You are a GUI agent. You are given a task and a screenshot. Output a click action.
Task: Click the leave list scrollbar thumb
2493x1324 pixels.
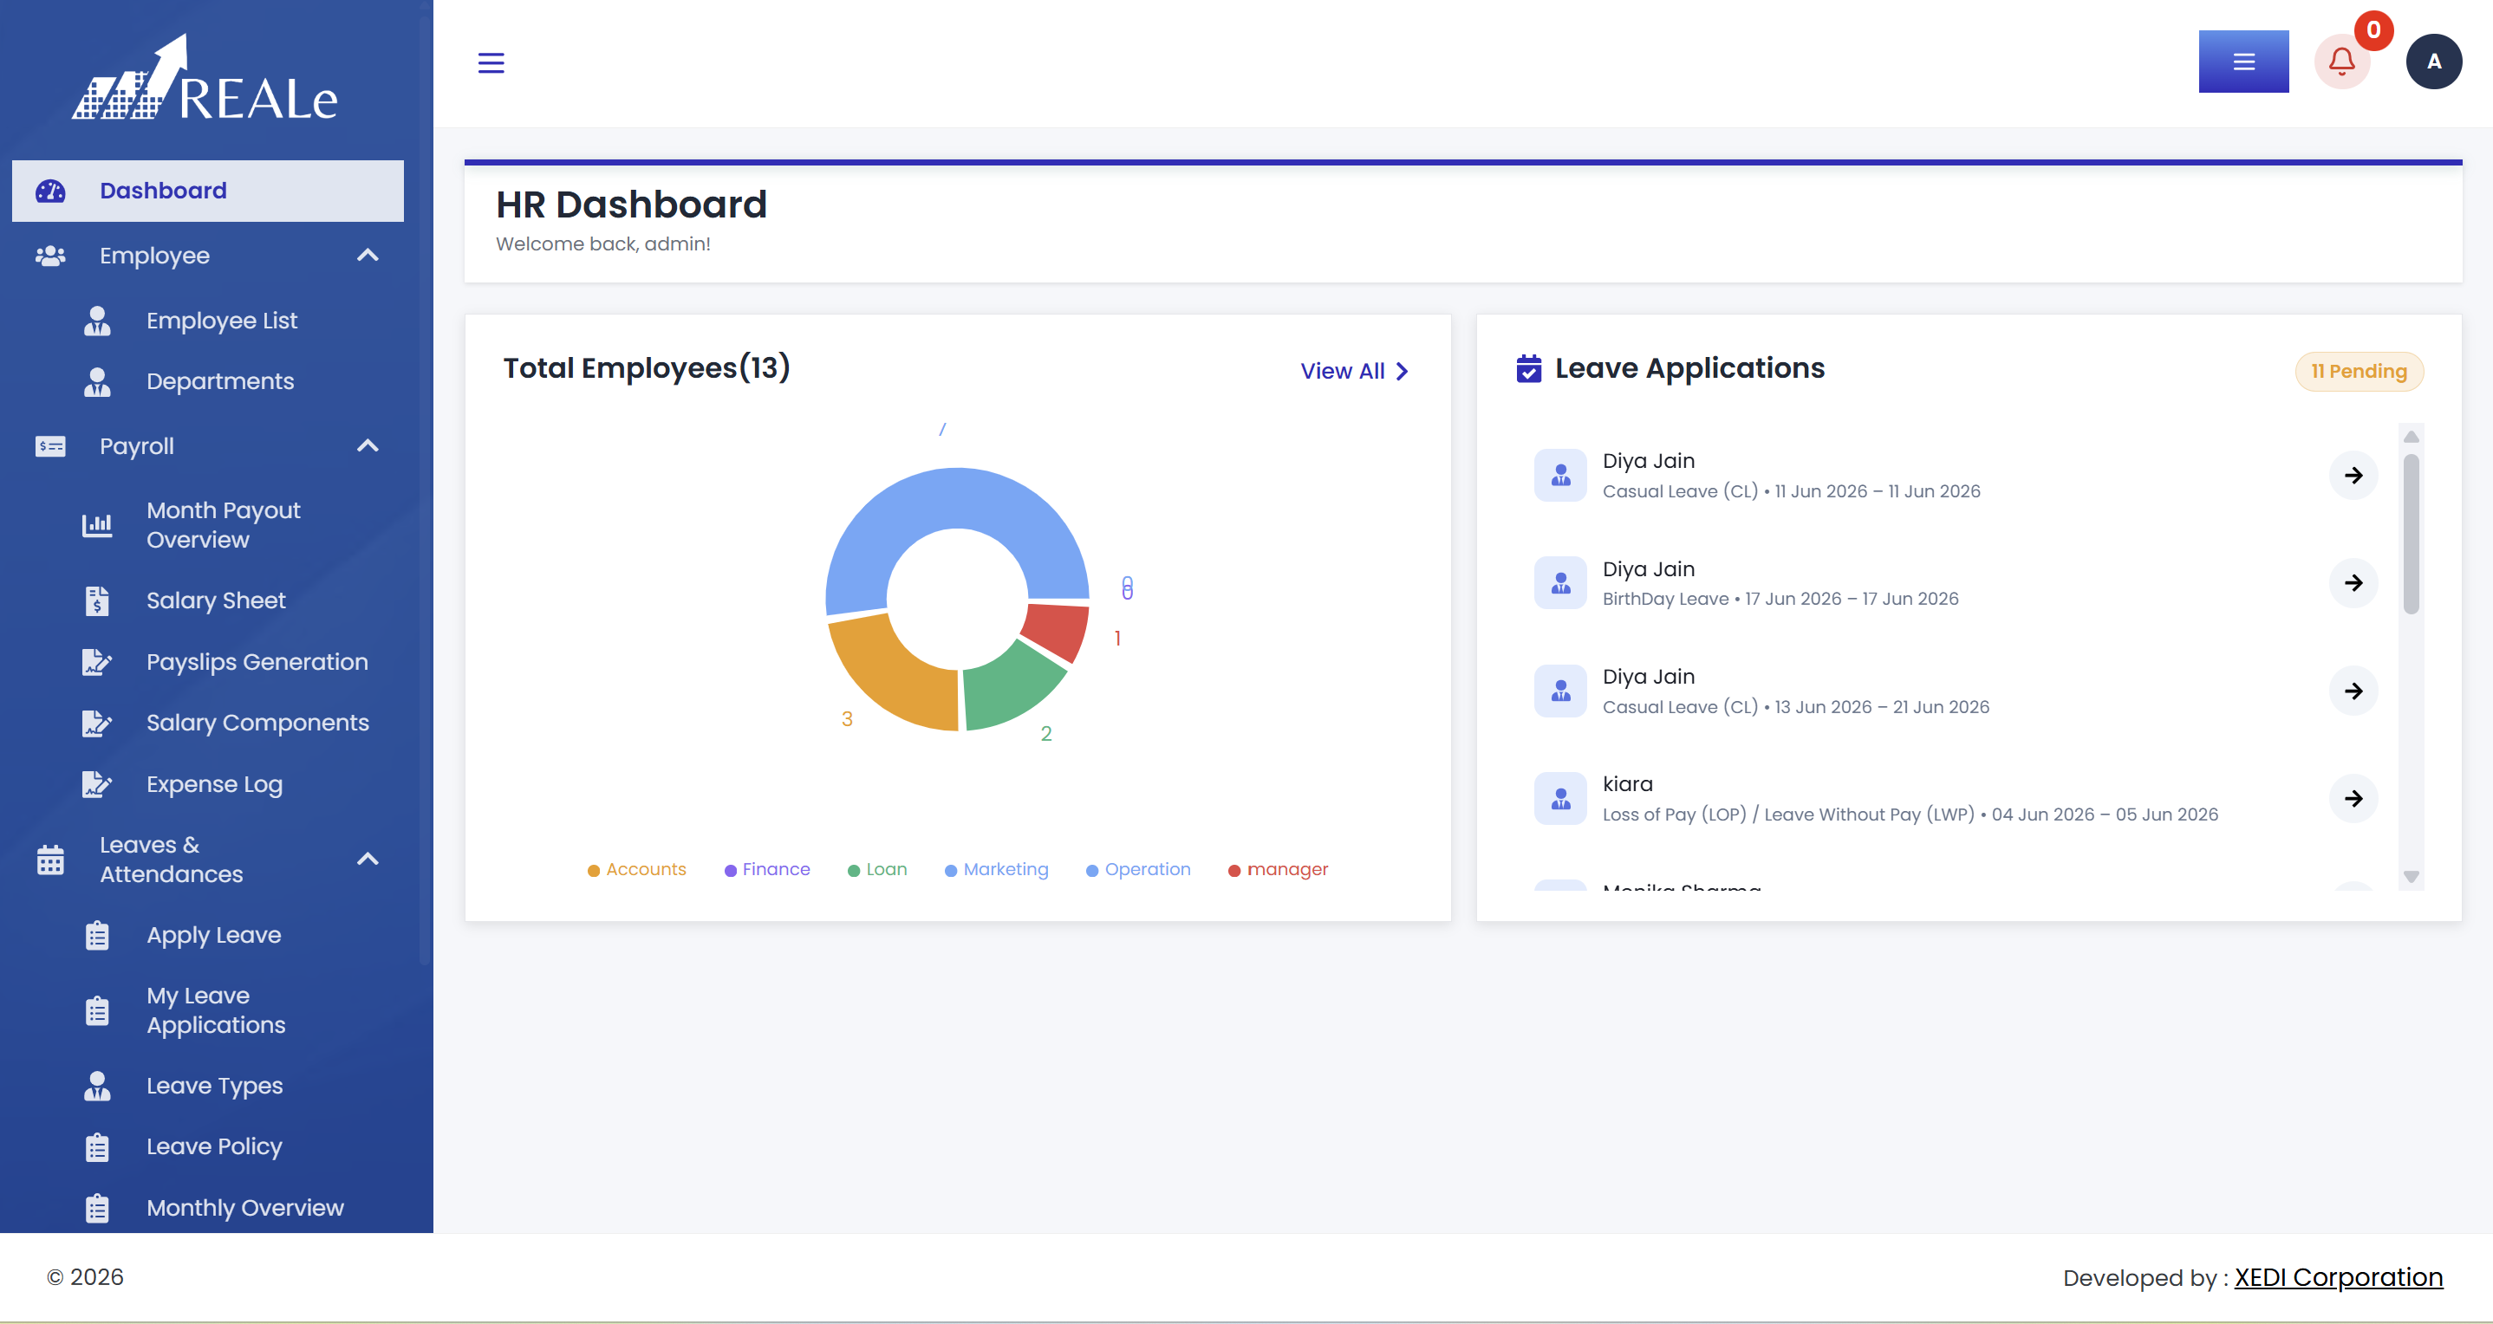pyautogui.click(x=2411, y=534)
